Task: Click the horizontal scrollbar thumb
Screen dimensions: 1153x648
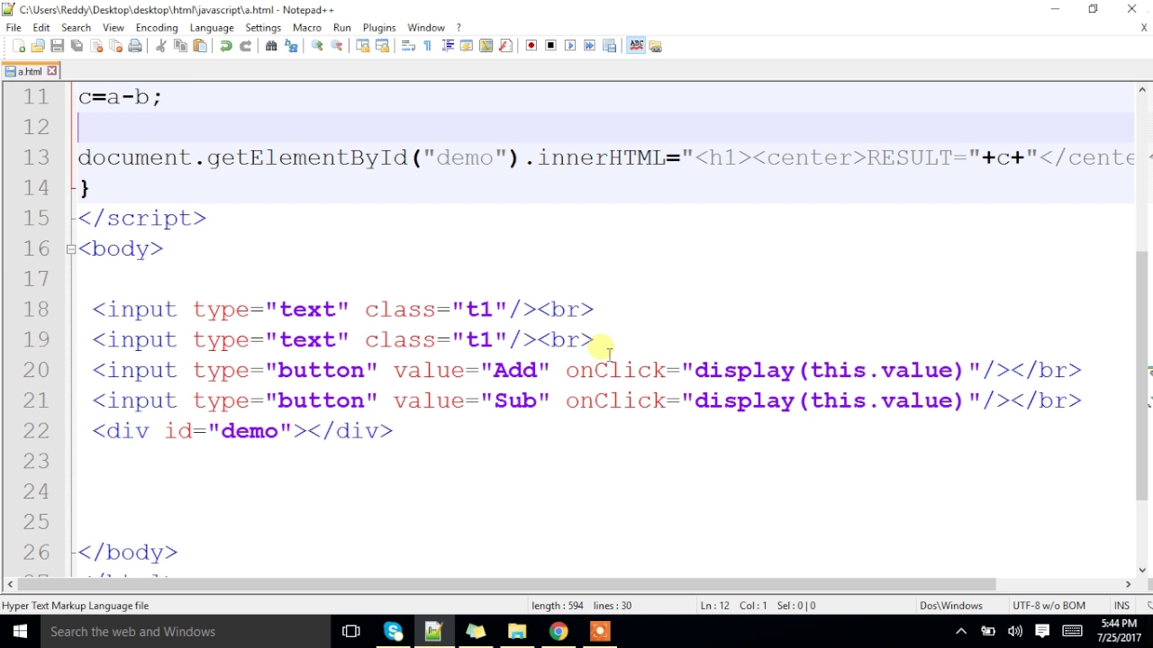Action: pos(504,584)
